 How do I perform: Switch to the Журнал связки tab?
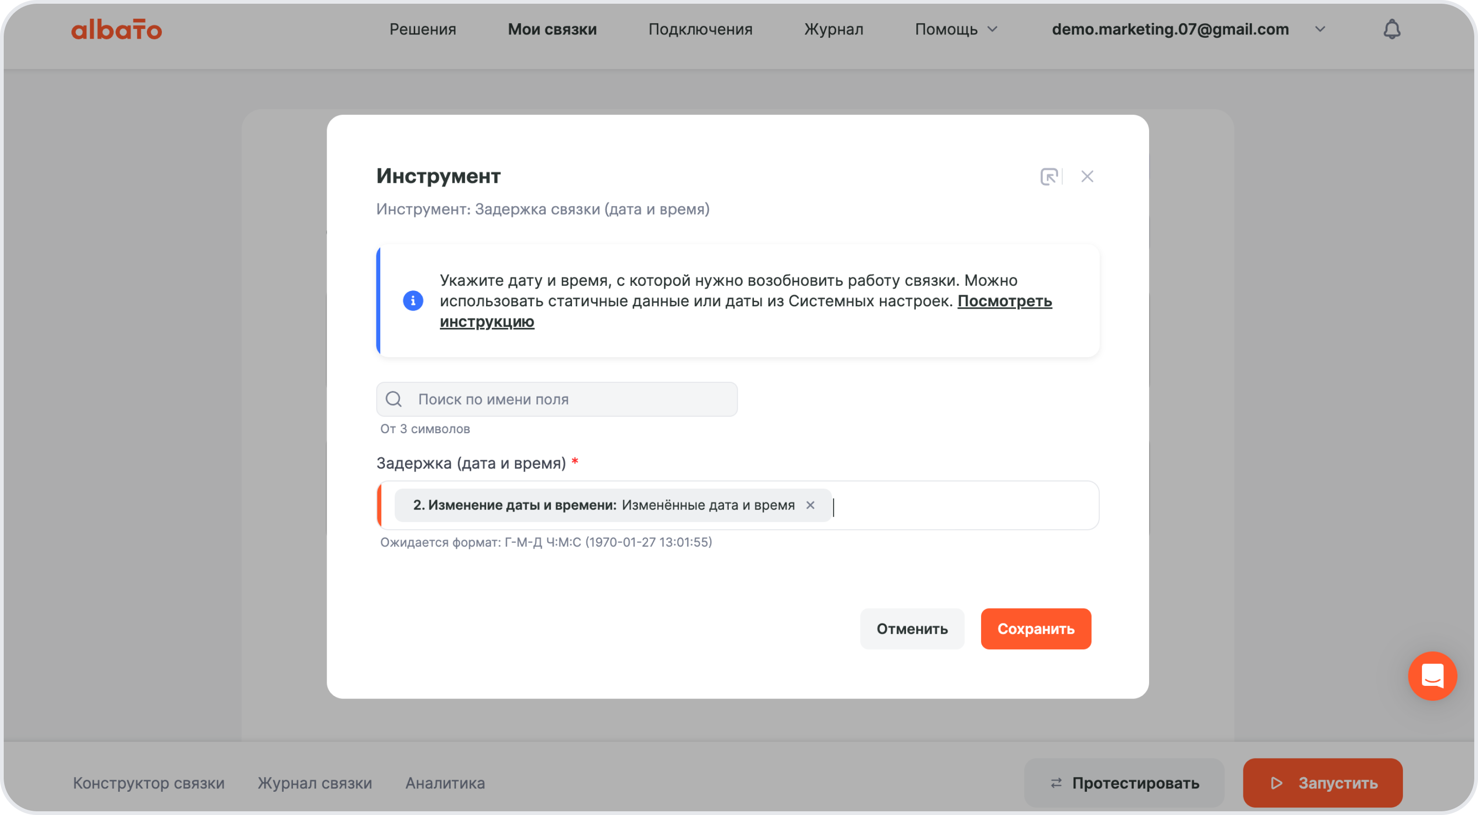tap(314, 782)
